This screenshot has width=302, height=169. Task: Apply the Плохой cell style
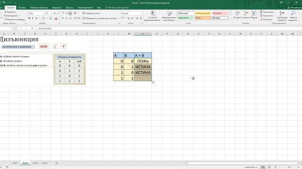pos(220,13)
